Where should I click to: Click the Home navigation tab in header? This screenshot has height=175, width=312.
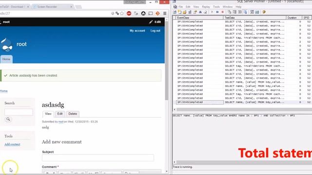(x=6, y=59)
